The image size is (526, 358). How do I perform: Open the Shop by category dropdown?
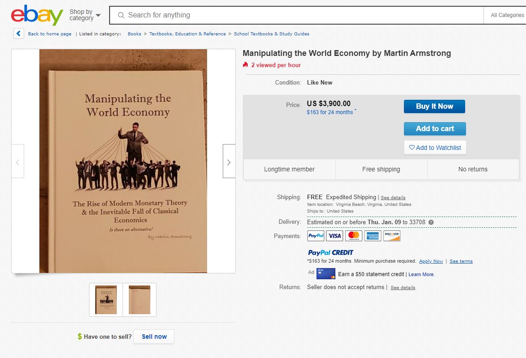point(85,15)
